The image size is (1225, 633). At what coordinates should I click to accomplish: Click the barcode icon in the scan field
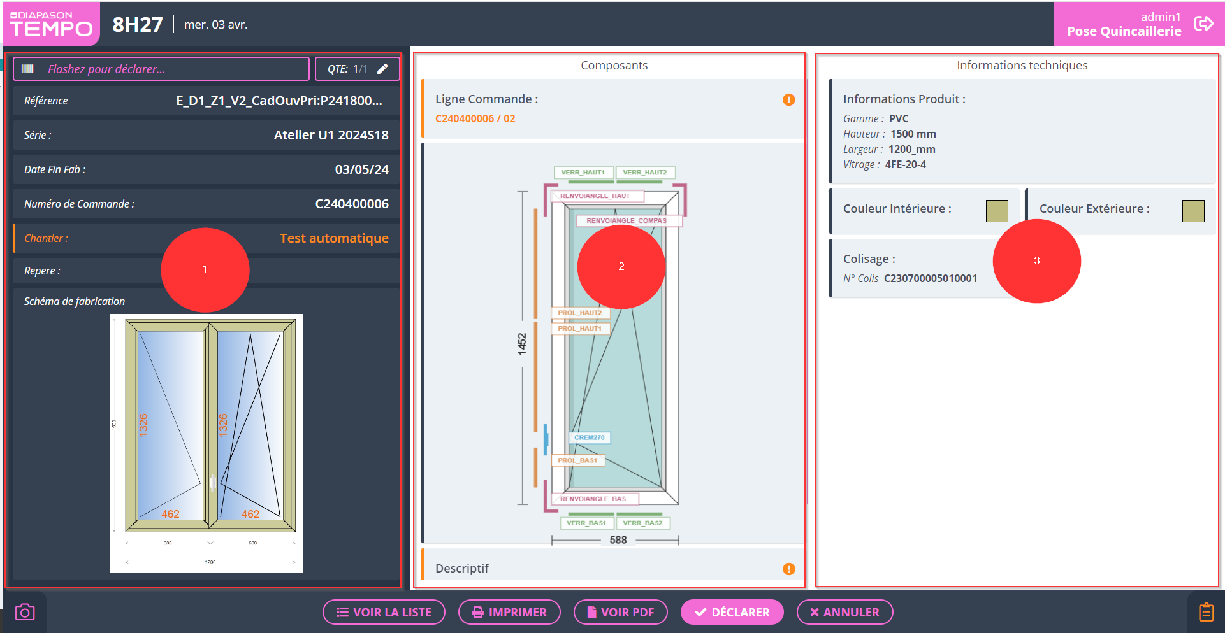27,69
